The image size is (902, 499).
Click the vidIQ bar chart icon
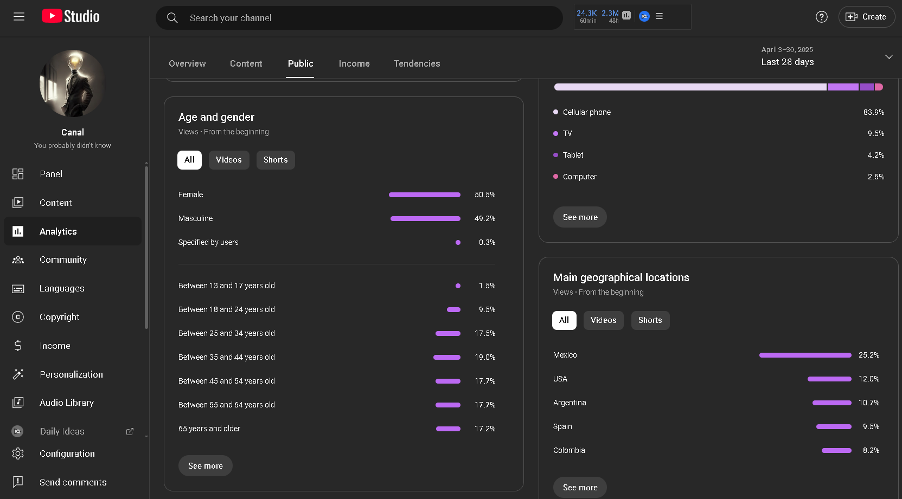click(626, 15)
